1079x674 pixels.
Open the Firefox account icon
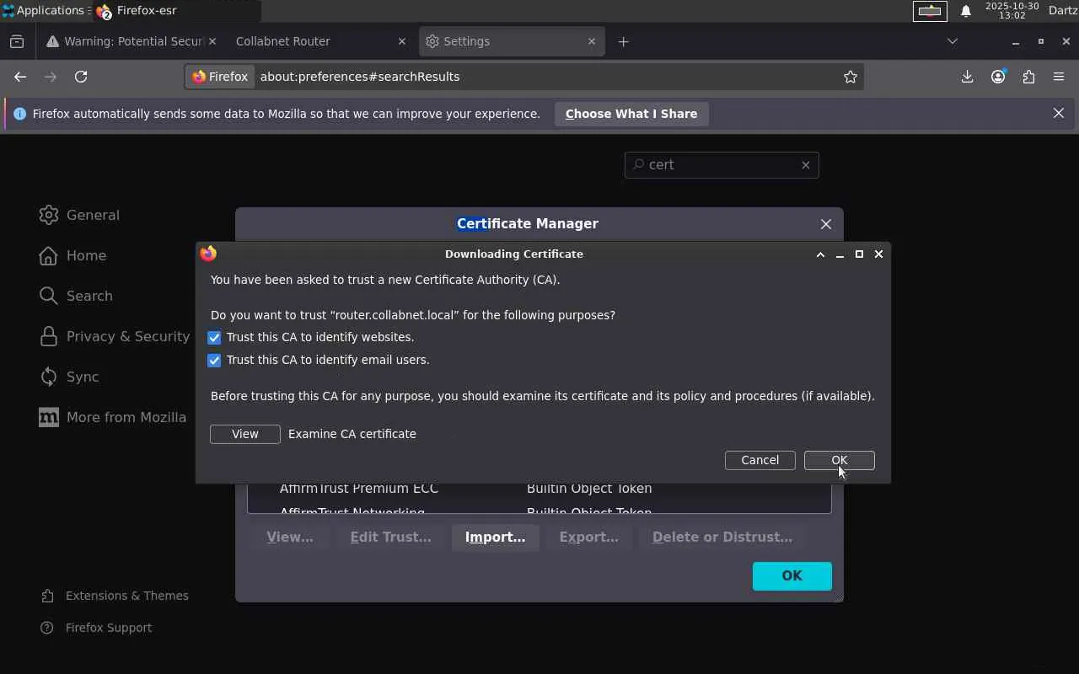[998, 77]
